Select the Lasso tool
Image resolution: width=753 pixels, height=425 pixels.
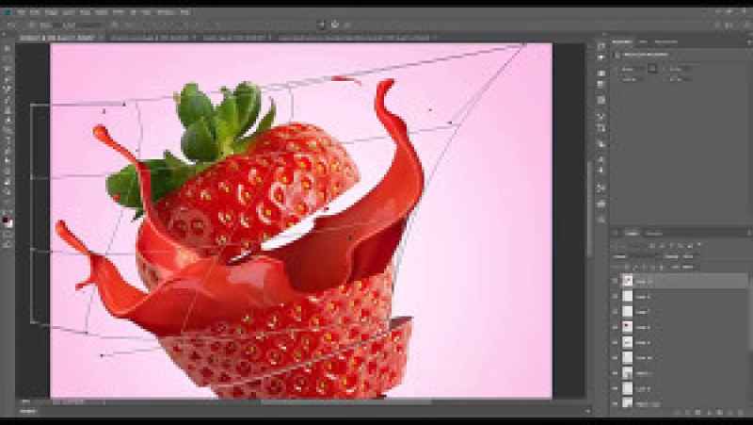click(8, 68)
